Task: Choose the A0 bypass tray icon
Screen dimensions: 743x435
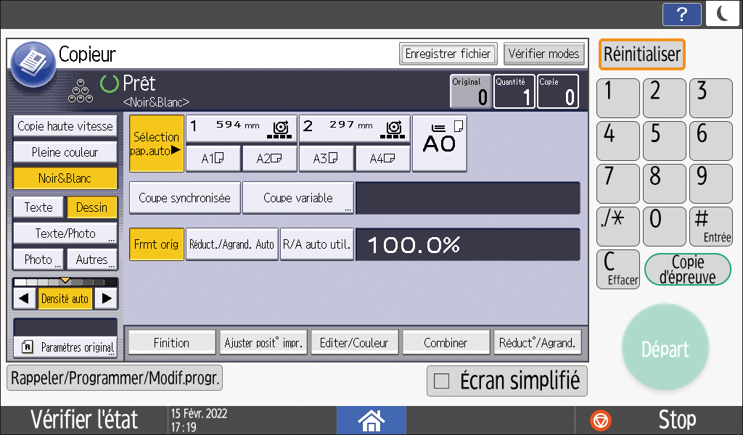Action: coord(439,142)
